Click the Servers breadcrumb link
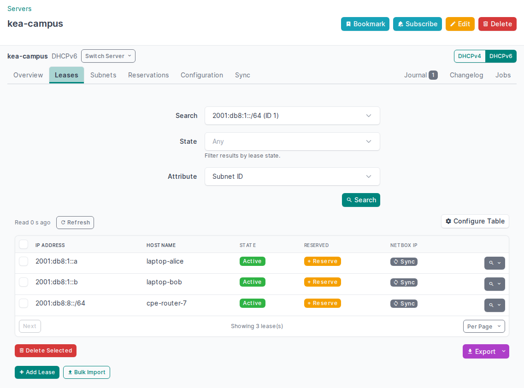The width and height of the screenshot is (524, 388). point(19,9)
